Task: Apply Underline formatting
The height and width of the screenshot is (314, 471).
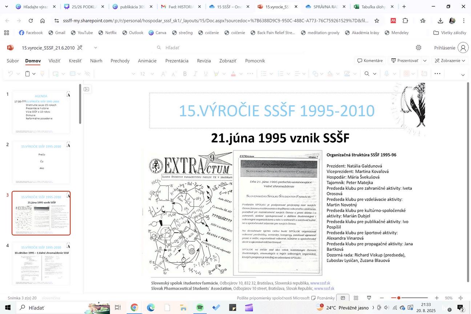Action: point(206,74)
